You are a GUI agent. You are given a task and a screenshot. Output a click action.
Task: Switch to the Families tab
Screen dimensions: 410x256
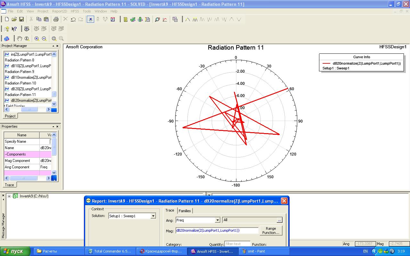click(185, 211)
